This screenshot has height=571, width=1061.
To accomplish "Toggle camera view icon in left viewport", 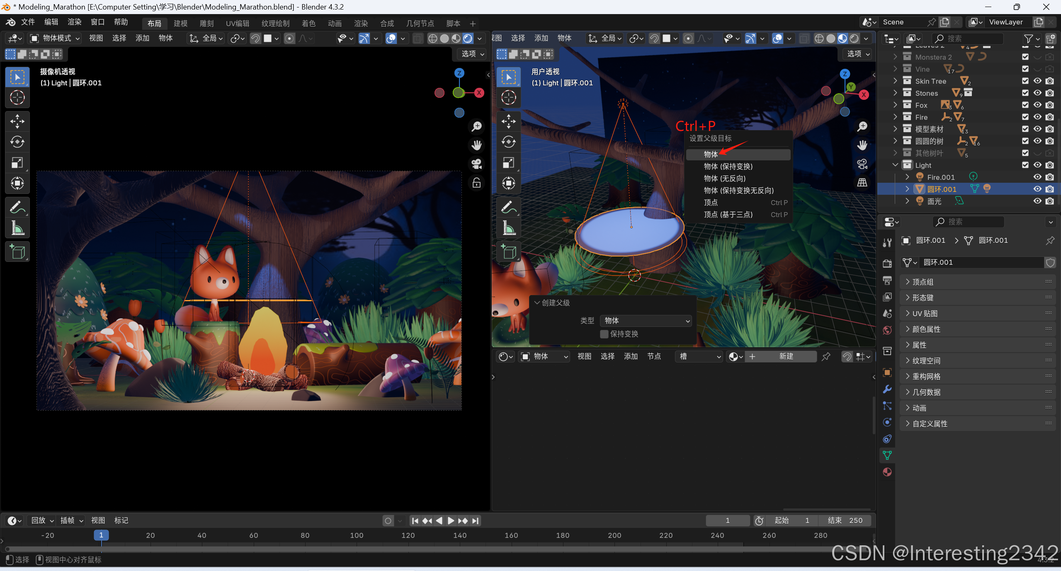I will click(x=476, y=164).
